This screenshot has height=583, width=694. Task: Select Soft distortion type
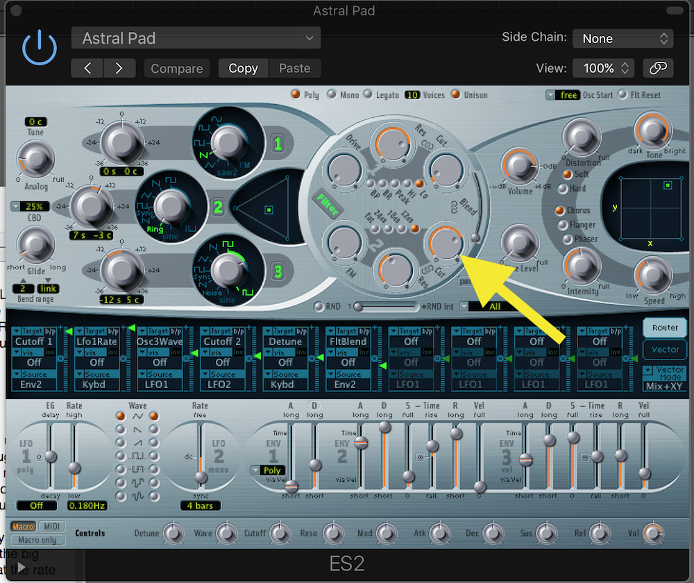coord(567,174)
